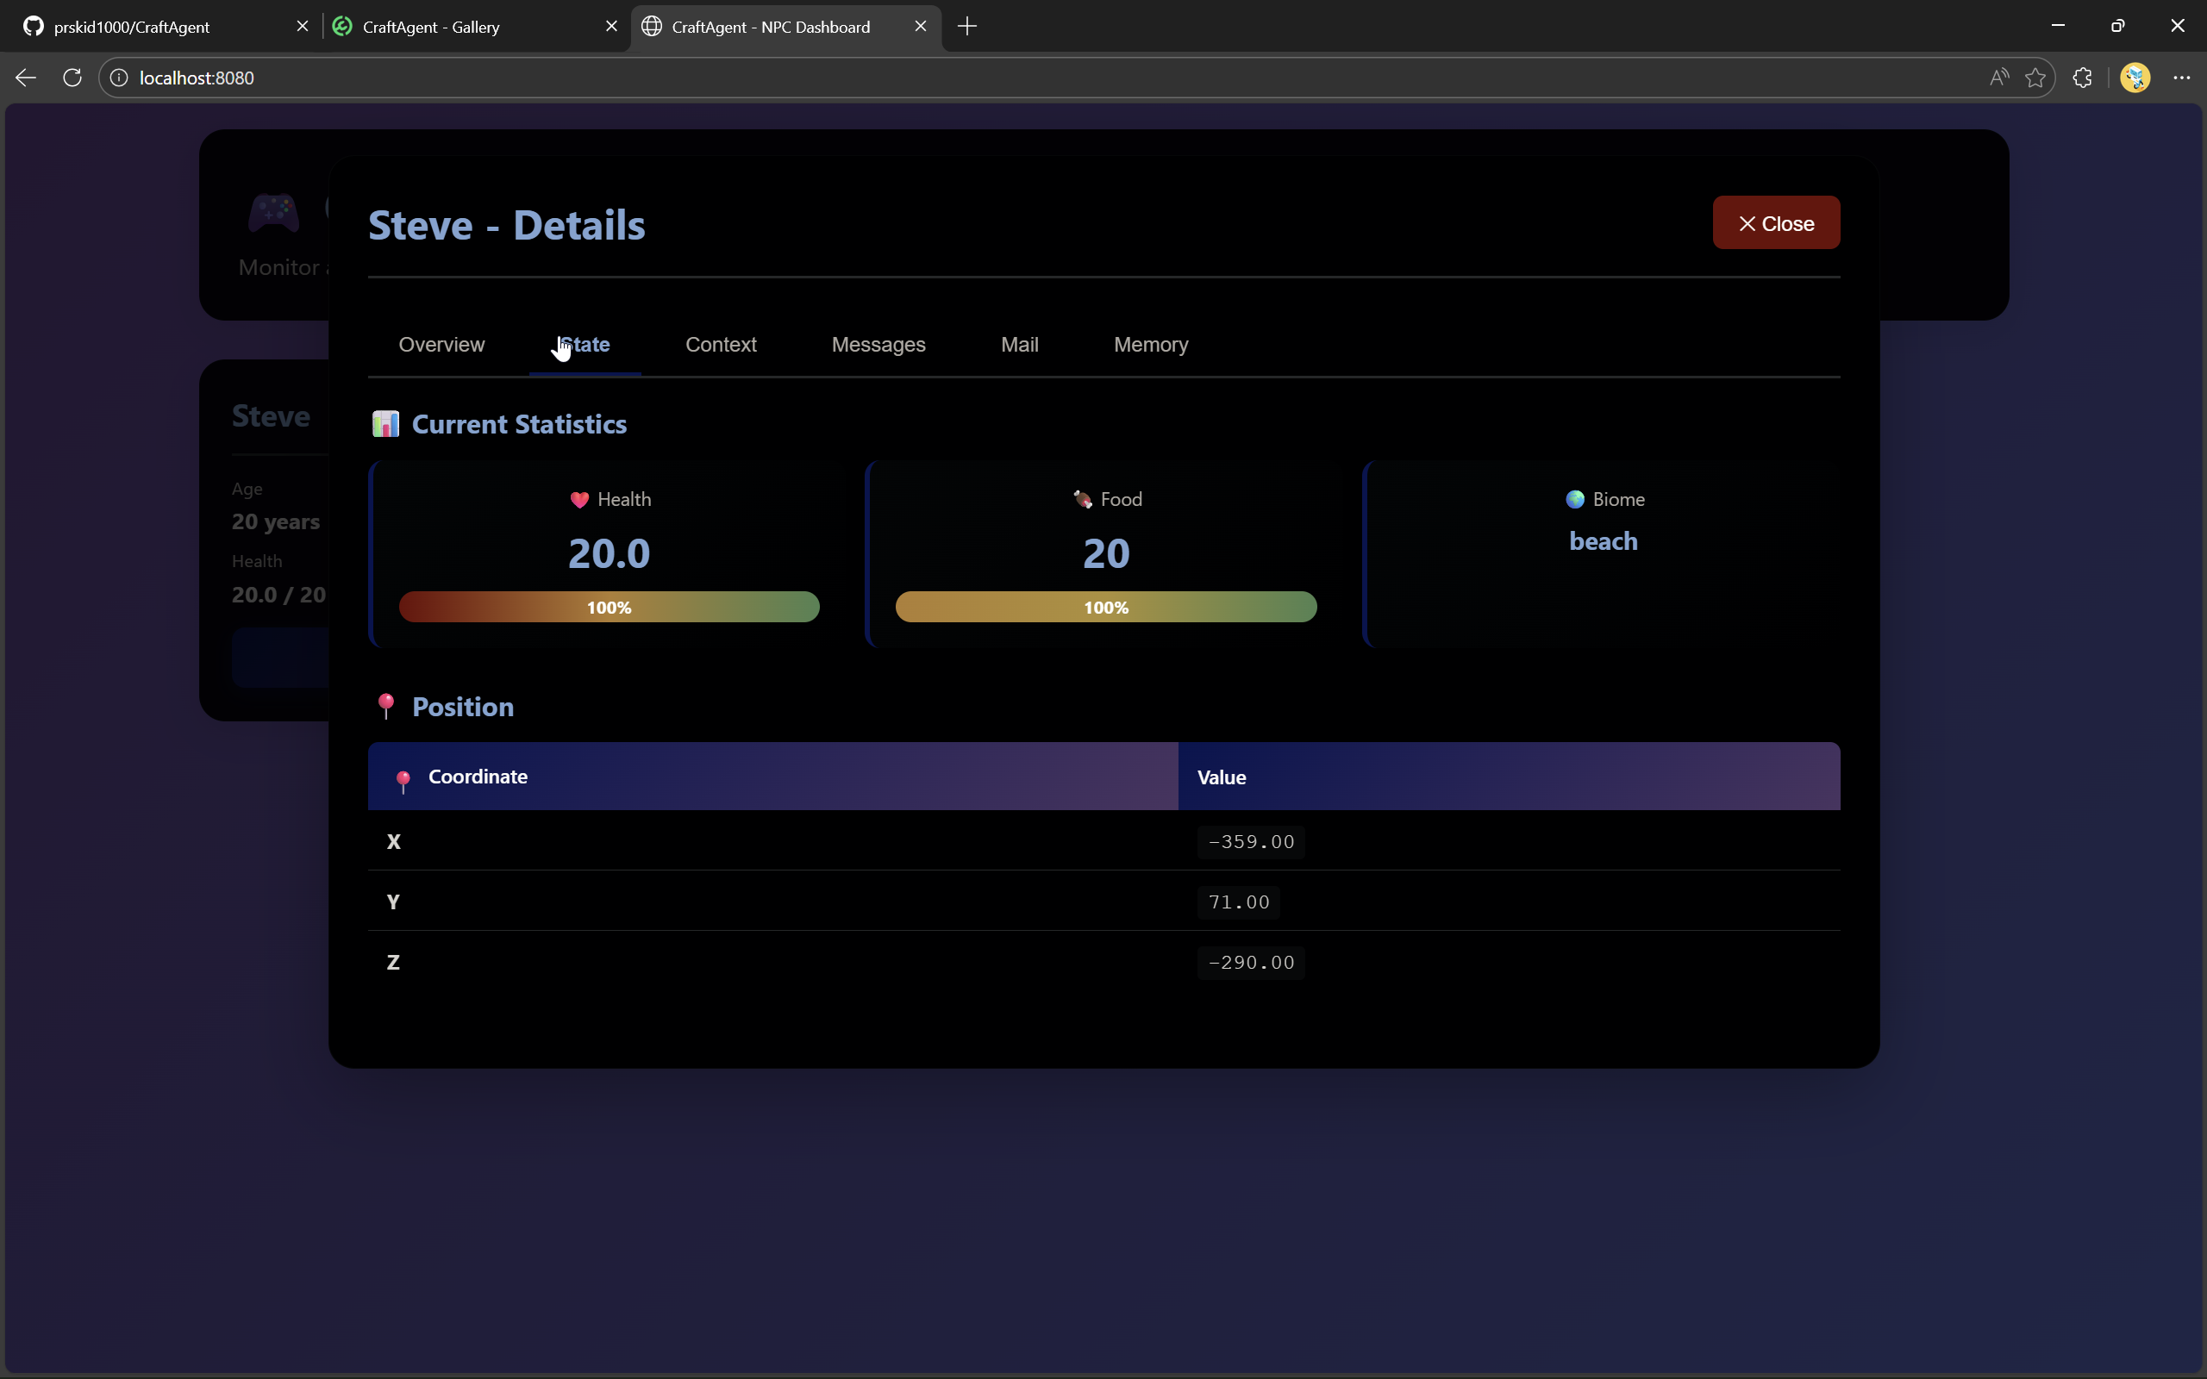Screen dimensions: 2207x1379
Task: Click the Value column header
Action: pyautogui.click(x=1510, y=777)
